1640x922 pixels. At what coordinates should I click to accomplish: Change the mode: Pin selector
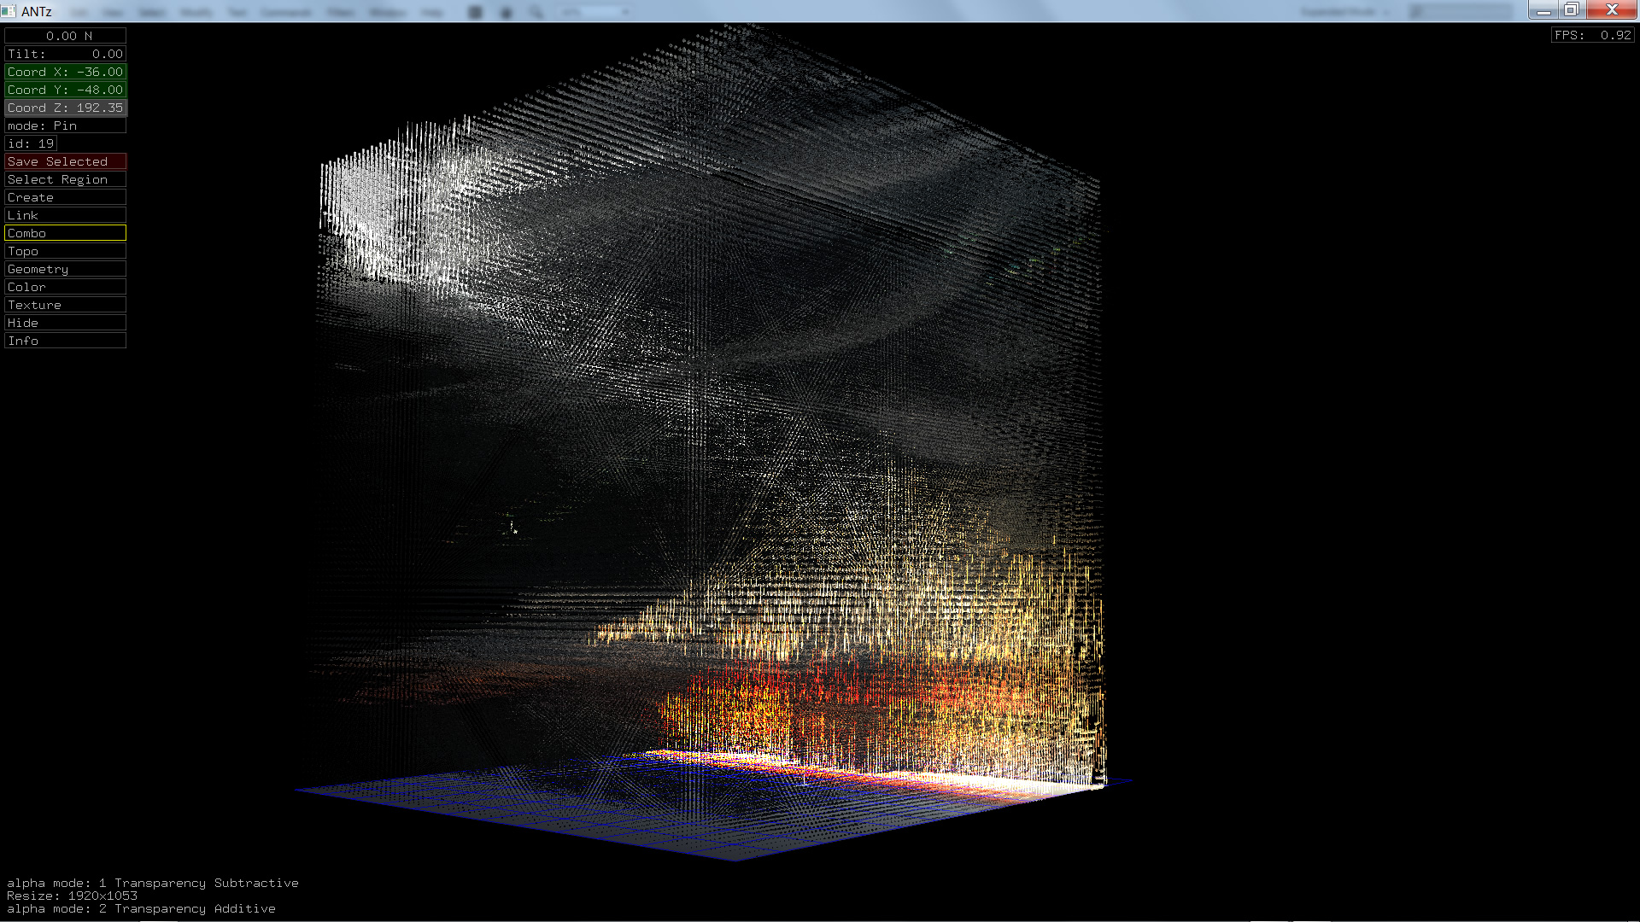(x=66, y=125)
